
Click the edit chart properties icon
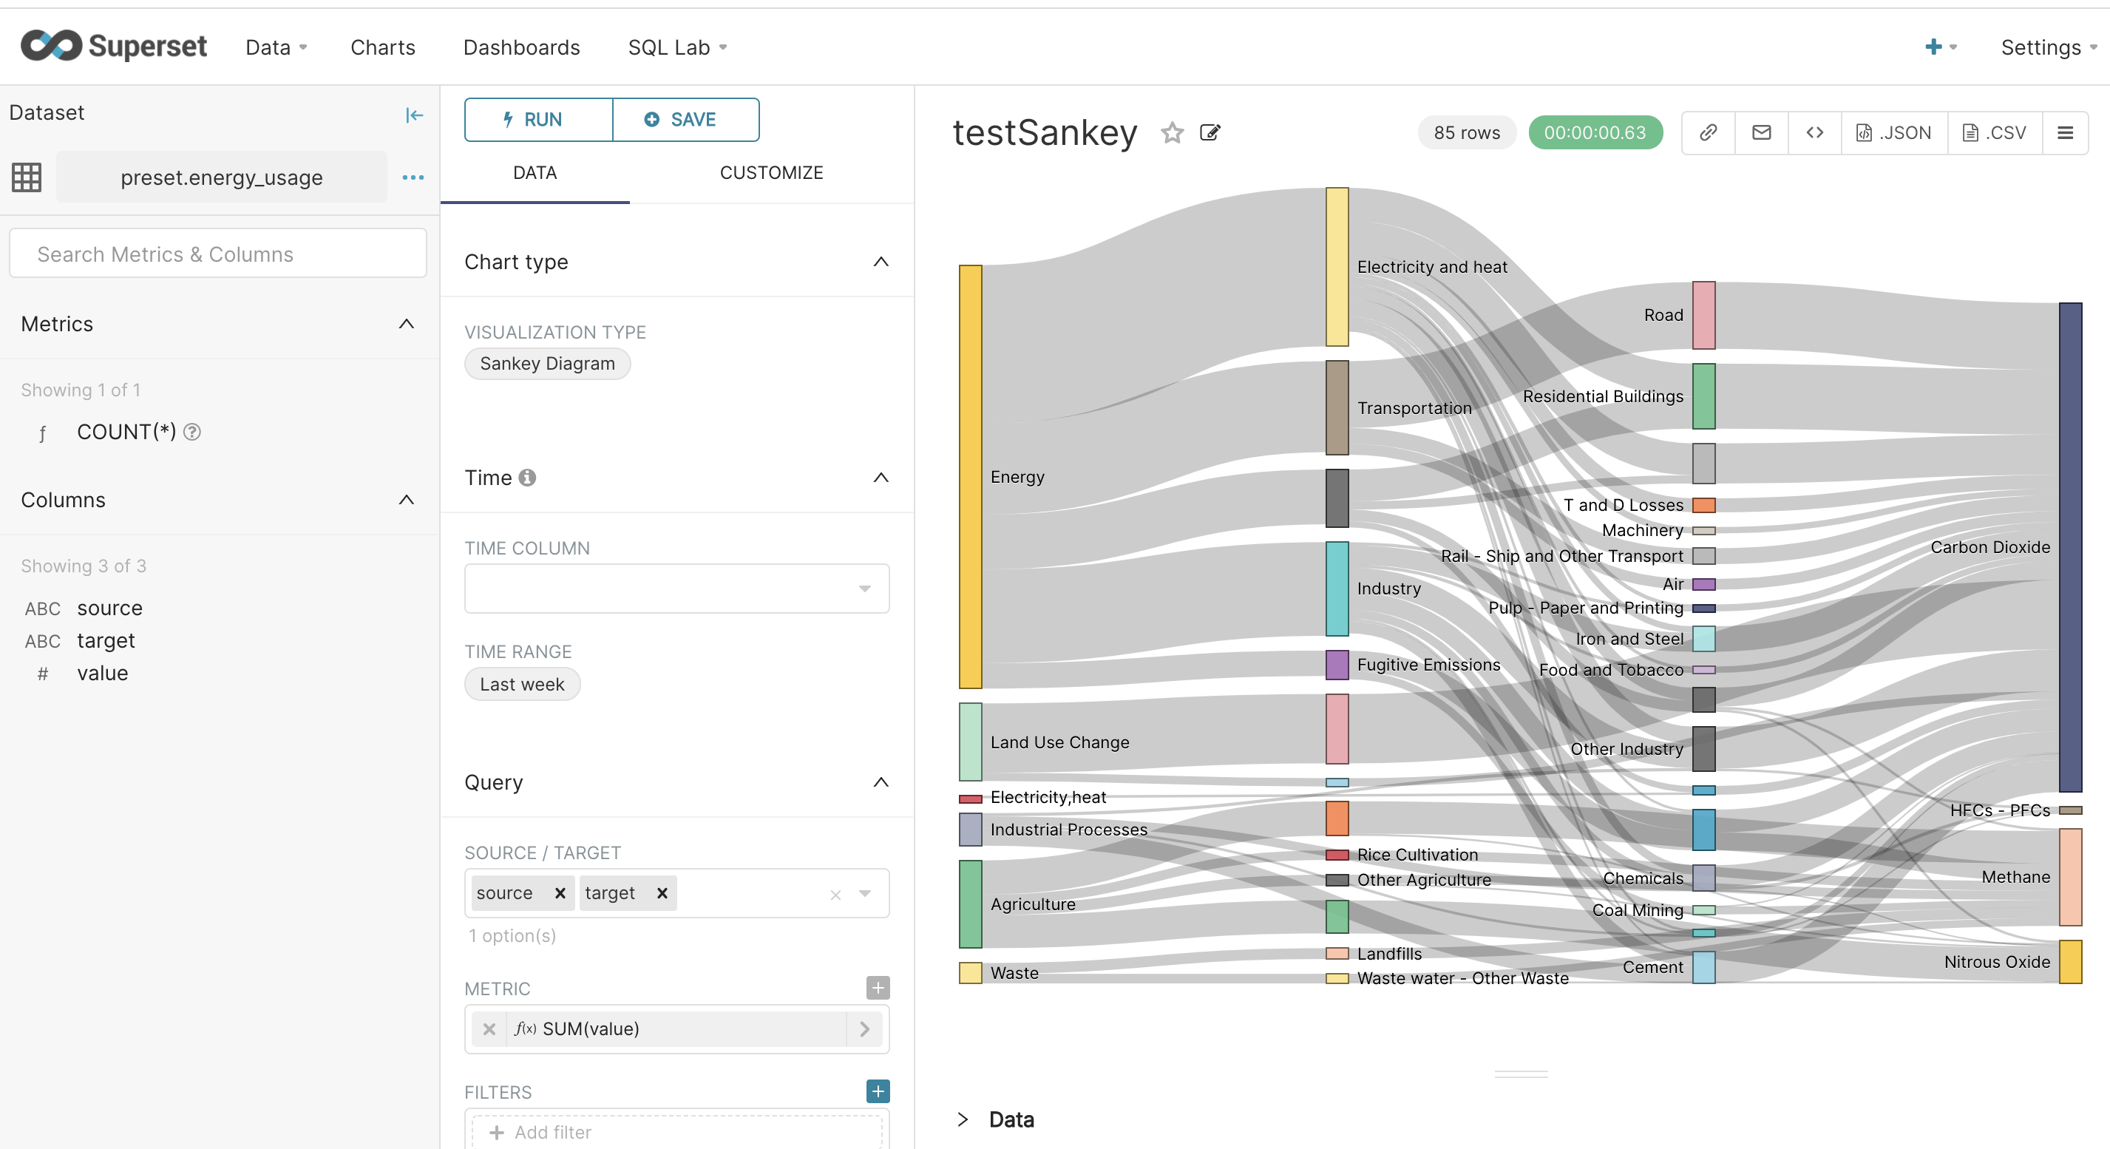click(1210, 132)
